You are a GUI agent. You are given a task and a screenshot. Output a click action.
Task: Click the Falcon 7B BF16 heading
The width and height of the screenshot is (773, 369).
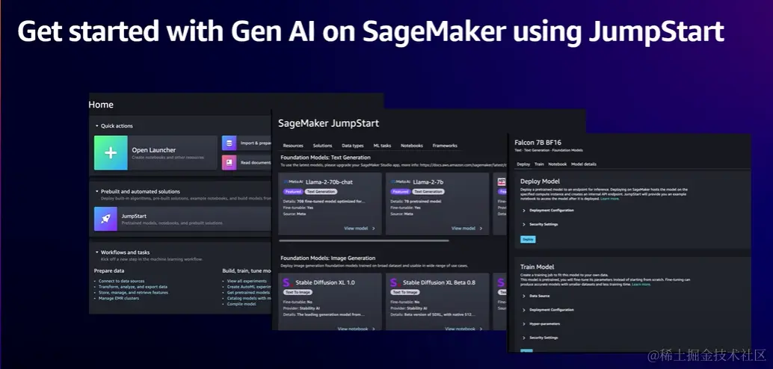point(538,143)
